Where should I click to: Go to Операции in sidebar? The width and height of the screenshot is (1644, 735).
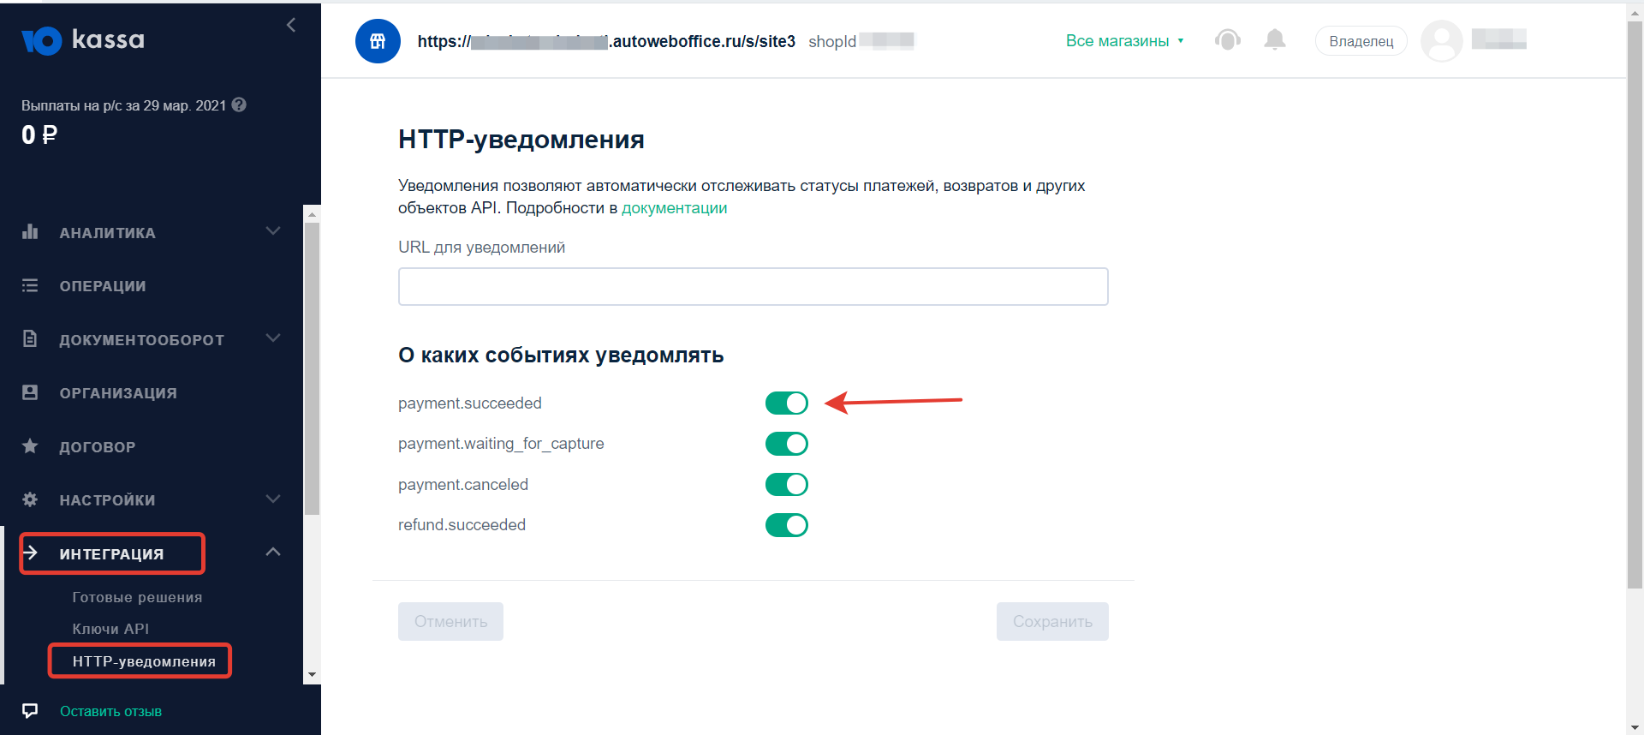[x=102, y=286]
